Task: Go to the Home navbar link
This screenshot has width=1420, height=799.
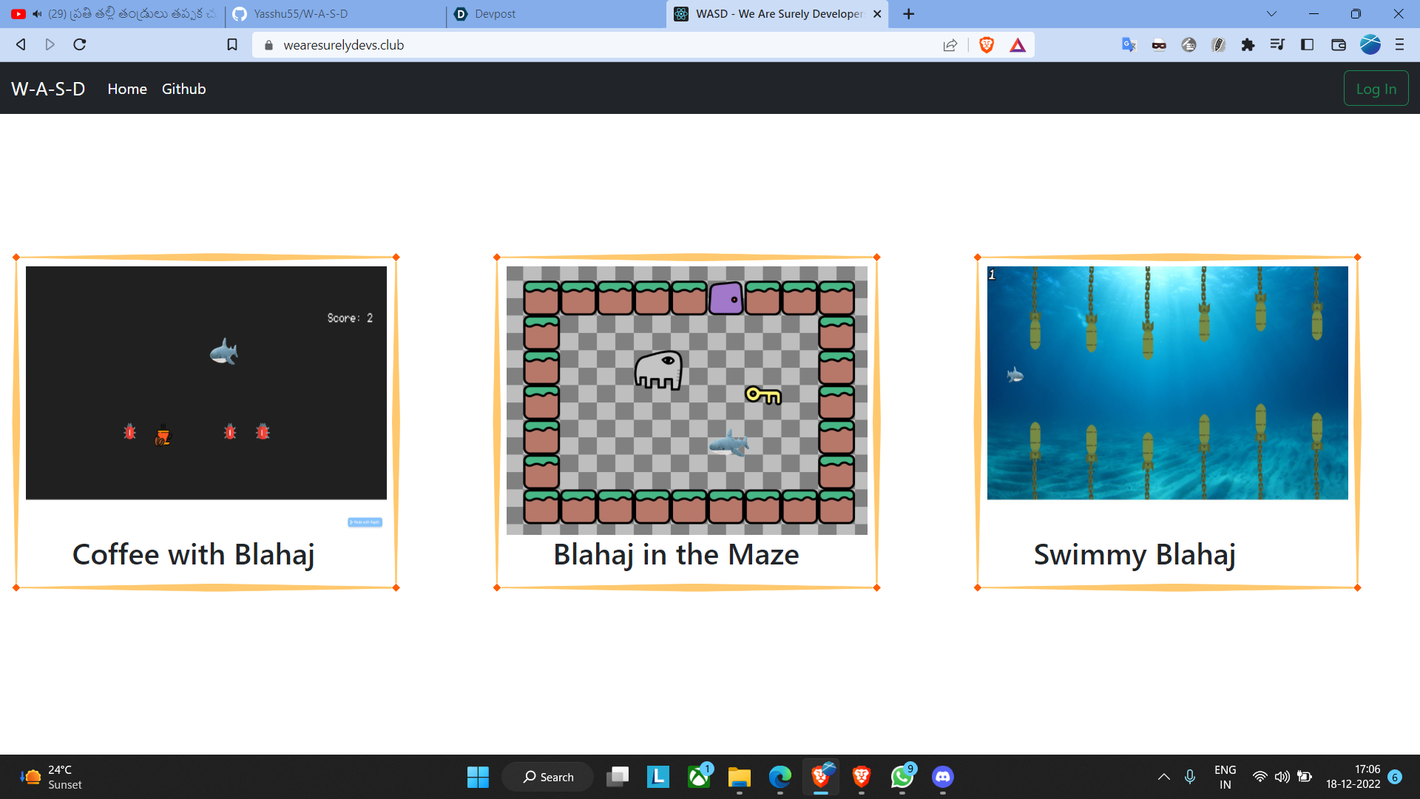Action: pyautogui.click(x=127, y=89)
